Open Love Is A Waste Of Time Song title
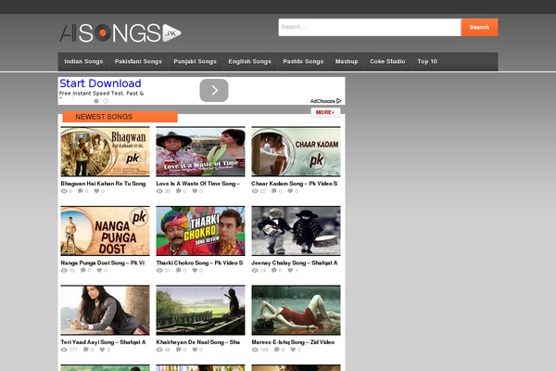556x371 pixels. point(198,184)
